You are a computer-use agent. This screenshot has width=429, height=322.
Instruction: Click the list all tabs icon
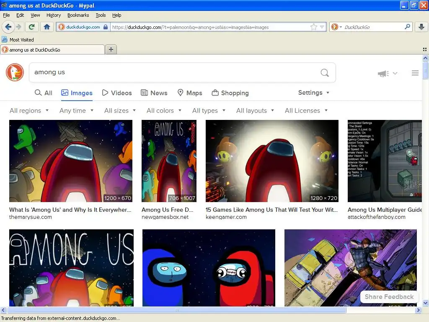coord(425,49)
